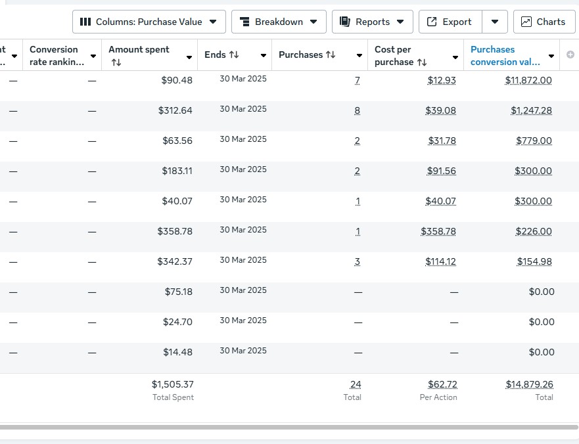Open Ends column menu arrow
This screenshot has width=579, height=444.
(264, 55)
